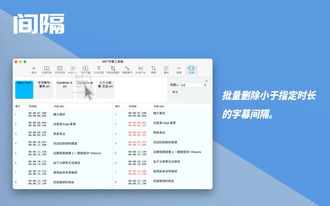Click the 前缀 prefix tool icon

[179, 70]
